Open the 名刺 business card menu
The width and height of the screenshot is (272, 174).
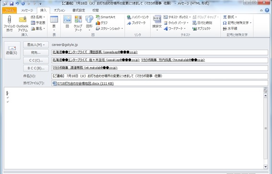coord(38,17)
